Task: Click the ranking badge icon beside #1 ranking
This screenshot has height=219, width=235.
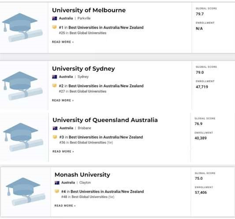Action: tap(54, 27)
